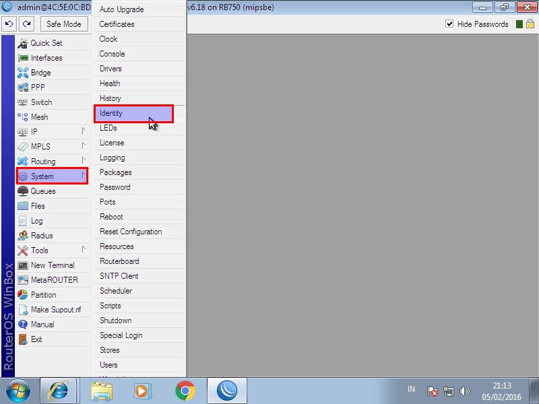Select Certificates in the submenu

139,24
